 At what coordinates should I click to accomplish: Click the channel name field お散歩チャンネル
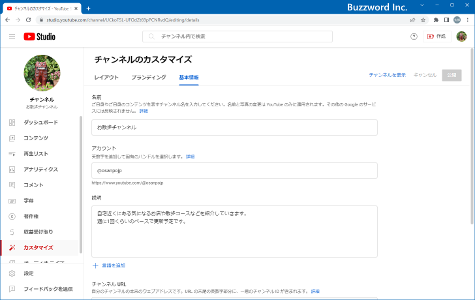pyautogui.click(x=234, y=127)
